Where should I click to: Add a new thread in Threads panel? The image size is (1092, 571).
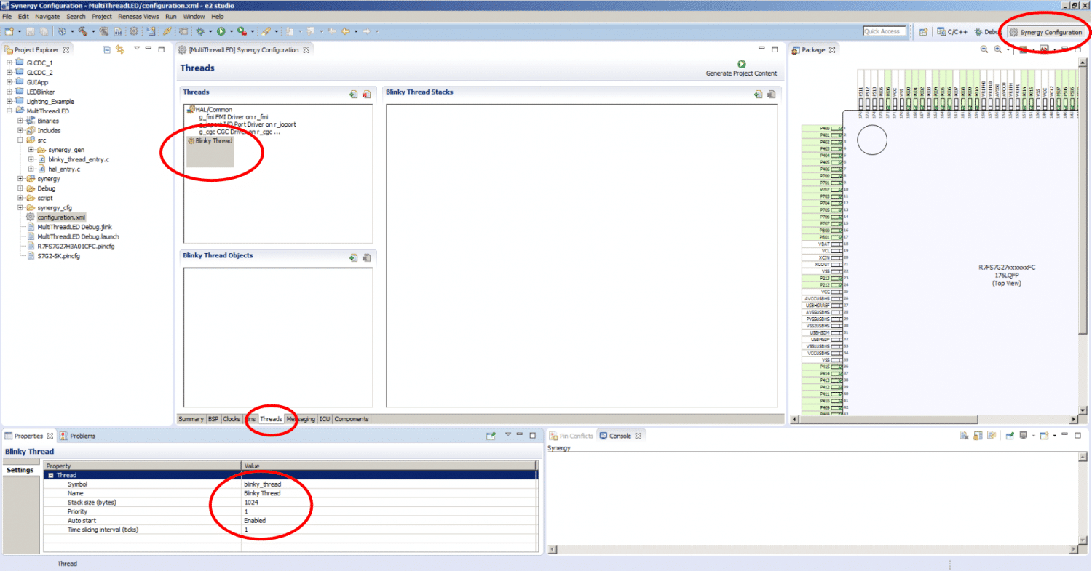pyautogui.click(x=353, y=94)
